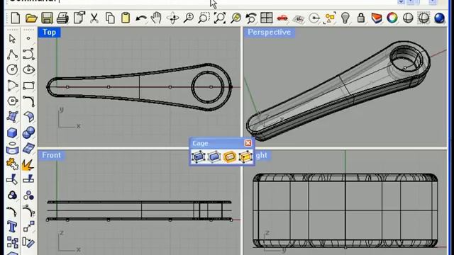Switch to four viewports layout icon
Image resolution: width=454 pixels, height=255 pixels.
pyautogui.click(x=267, y=18)
